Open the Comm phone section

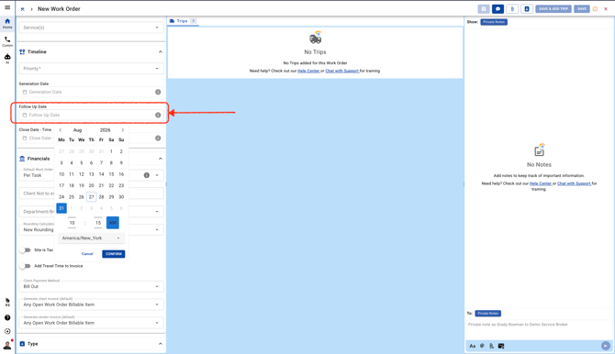tap(7, 41)
